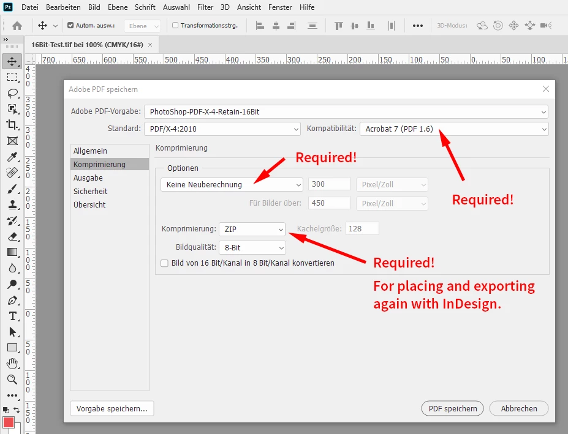Select the Object Selection tool

tap(12, 109)
